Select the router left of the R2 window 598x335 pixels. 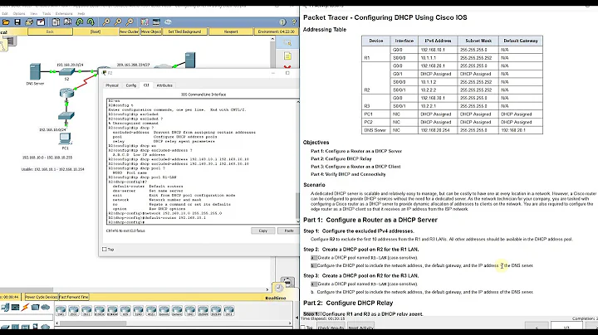66,93
